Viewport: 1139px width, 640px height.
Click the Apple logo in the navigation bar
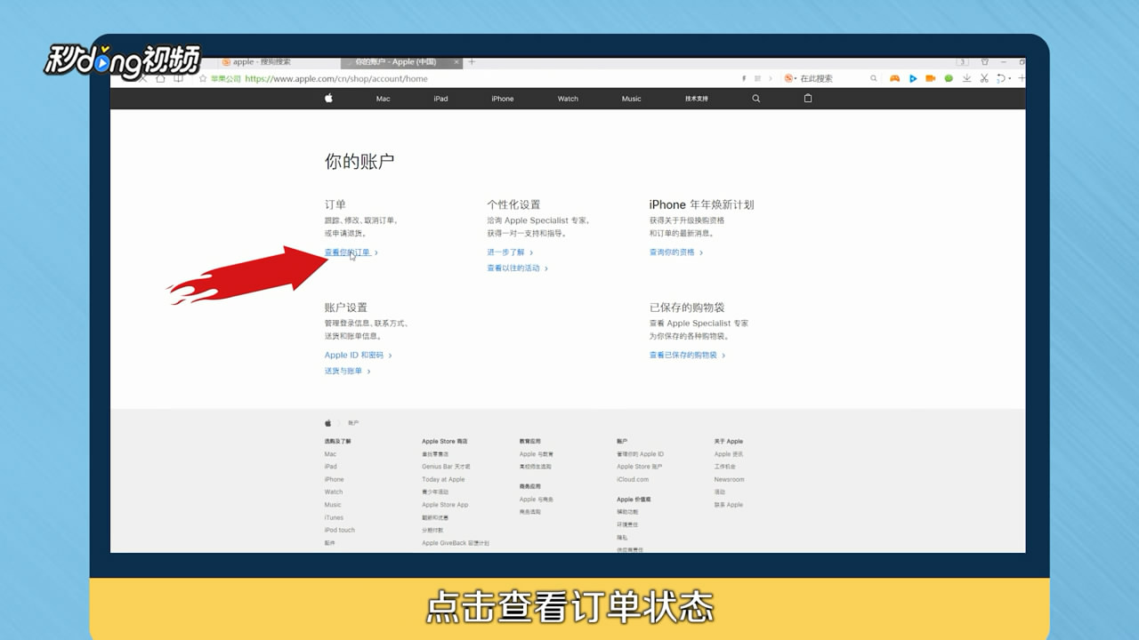[x=328, y=99]
